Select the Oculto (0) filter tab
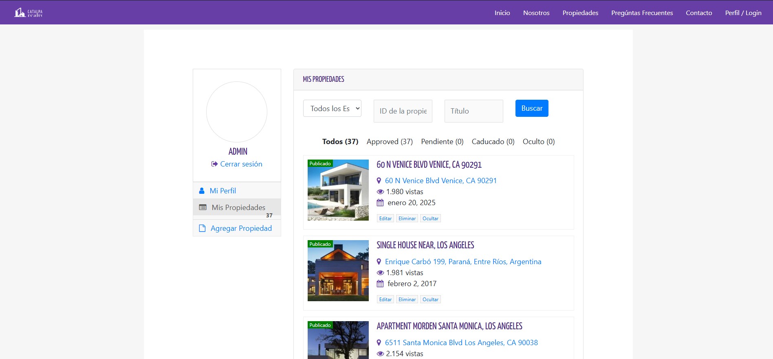Viewport: 773px width, 359px height. point(539,142)
